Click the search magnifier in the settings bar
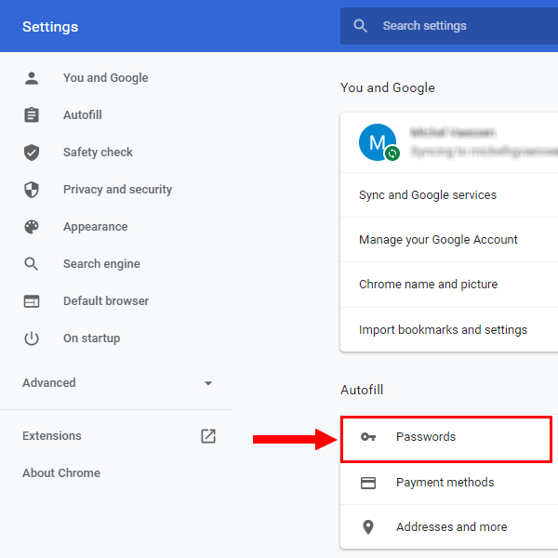This screenshot has width=558, height=558. [x=360, y=26]
